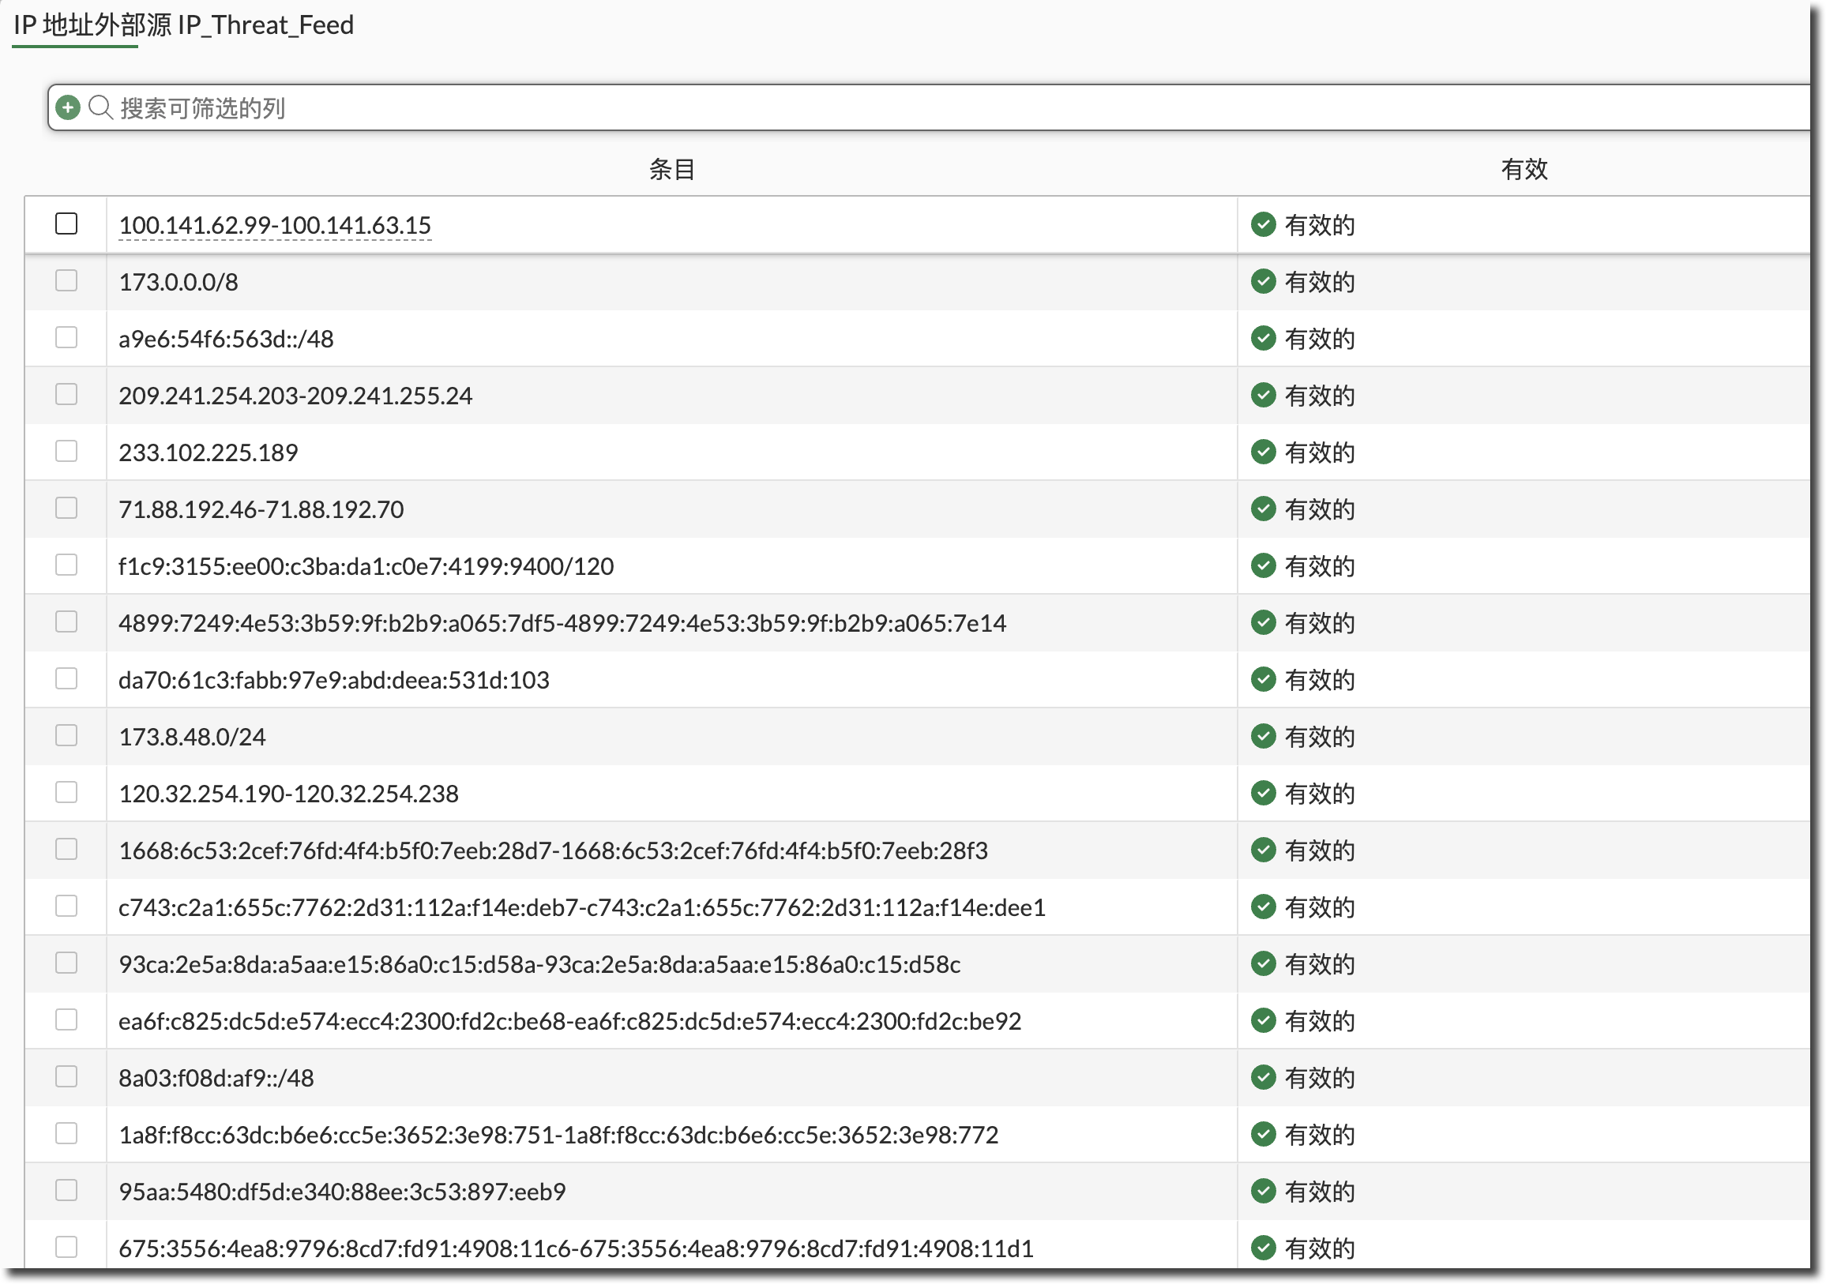Click the magnifier search icon

pyautogui.click(x=100, y=107)
